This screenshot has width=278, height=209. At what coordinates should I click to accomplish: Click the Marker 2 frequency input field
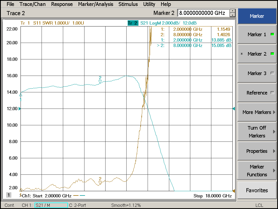click(x=203, y=13)
